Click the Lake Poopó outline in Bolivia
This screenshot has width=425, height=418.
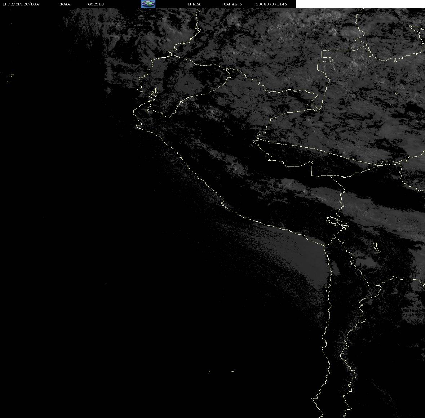(376, 248)
